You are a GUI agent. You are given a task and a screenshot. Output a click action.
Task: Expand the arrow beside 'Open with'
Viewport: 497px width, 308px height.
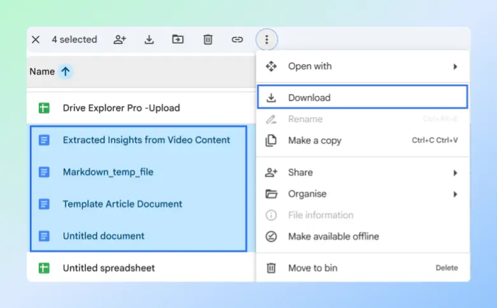tap(455, 67)
